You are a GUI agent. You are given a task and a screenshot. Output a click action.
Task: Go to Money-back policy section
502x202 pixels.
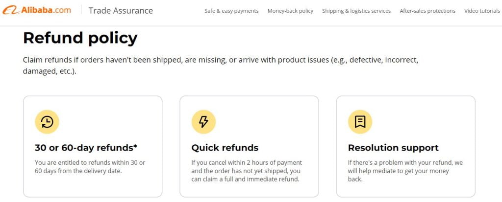tap(290, 11)
